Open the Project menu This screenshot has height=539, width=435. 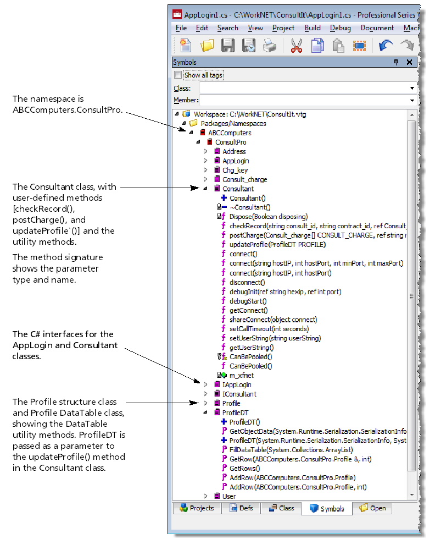coord(283,28)
